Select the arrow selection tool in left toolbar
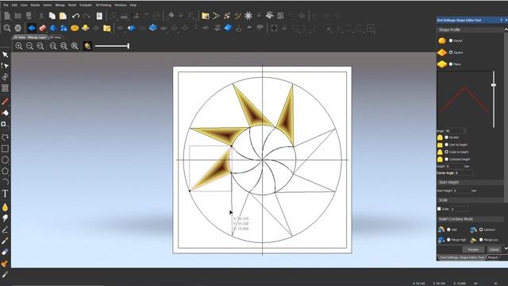This screenshot has height=286, width=508. pyautogui.click(x=6, y=55)
